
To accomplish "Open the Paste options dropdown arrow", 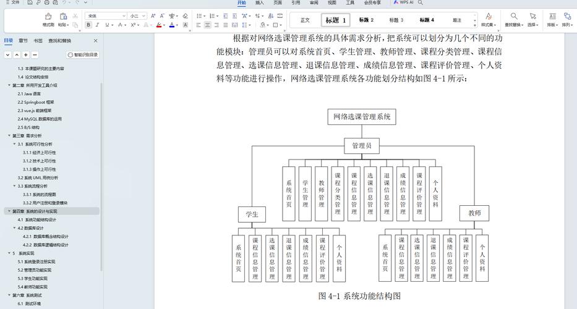I will click(x=67, y=25).
